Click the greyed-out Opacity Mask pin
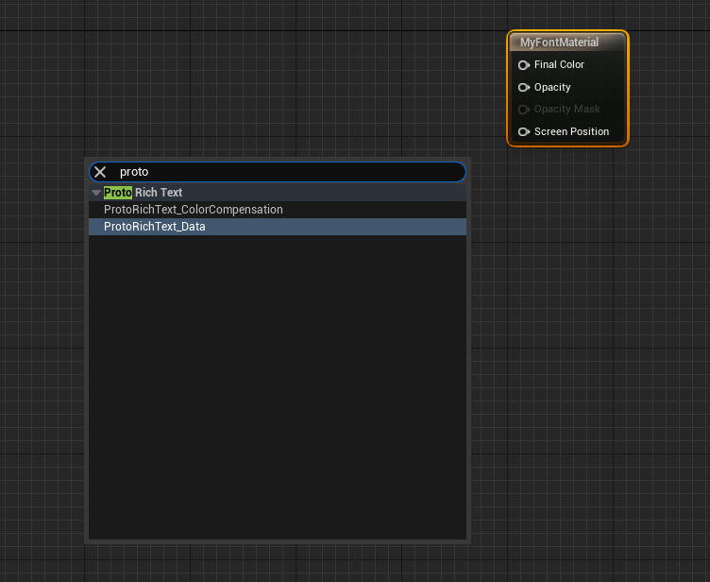This screenshot has height=582, width=710. click(x=524, y=110)
